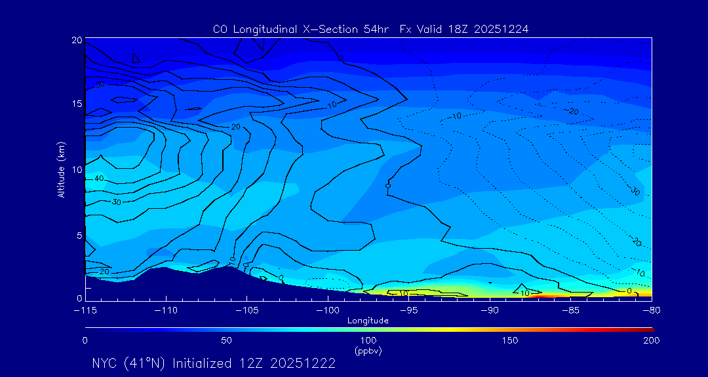This screenshot has width=708, height=377.
Task: Click the 'Altitude (km)' y-axis label
Action: pos(61,169)
